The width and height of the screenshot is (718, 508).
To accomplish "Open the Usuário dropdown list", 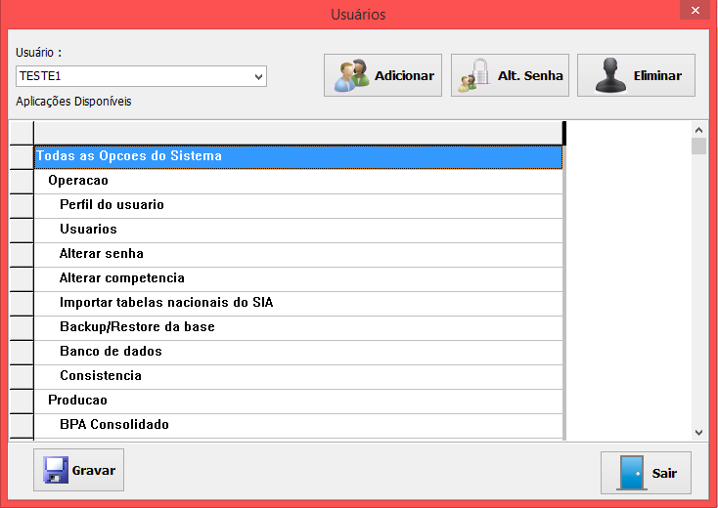I will [x=258, y=76].
